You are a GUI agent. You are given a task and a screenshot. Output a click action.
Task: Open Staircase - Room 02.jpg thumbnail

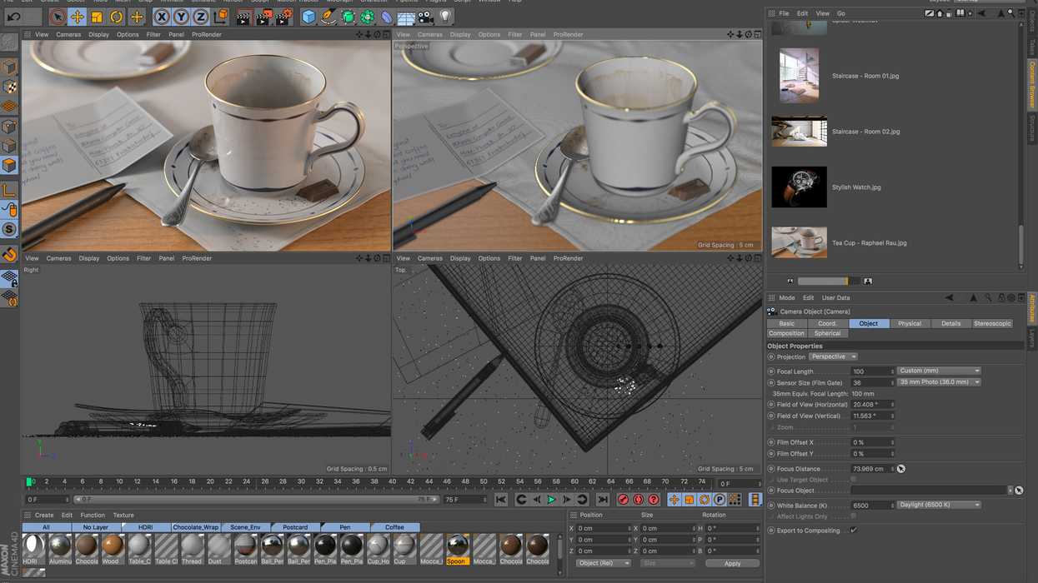click(x=799, y=131)
